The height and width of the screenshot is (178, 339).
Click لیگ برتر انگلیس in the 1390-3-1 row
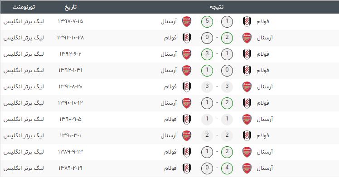coord(24,136)
